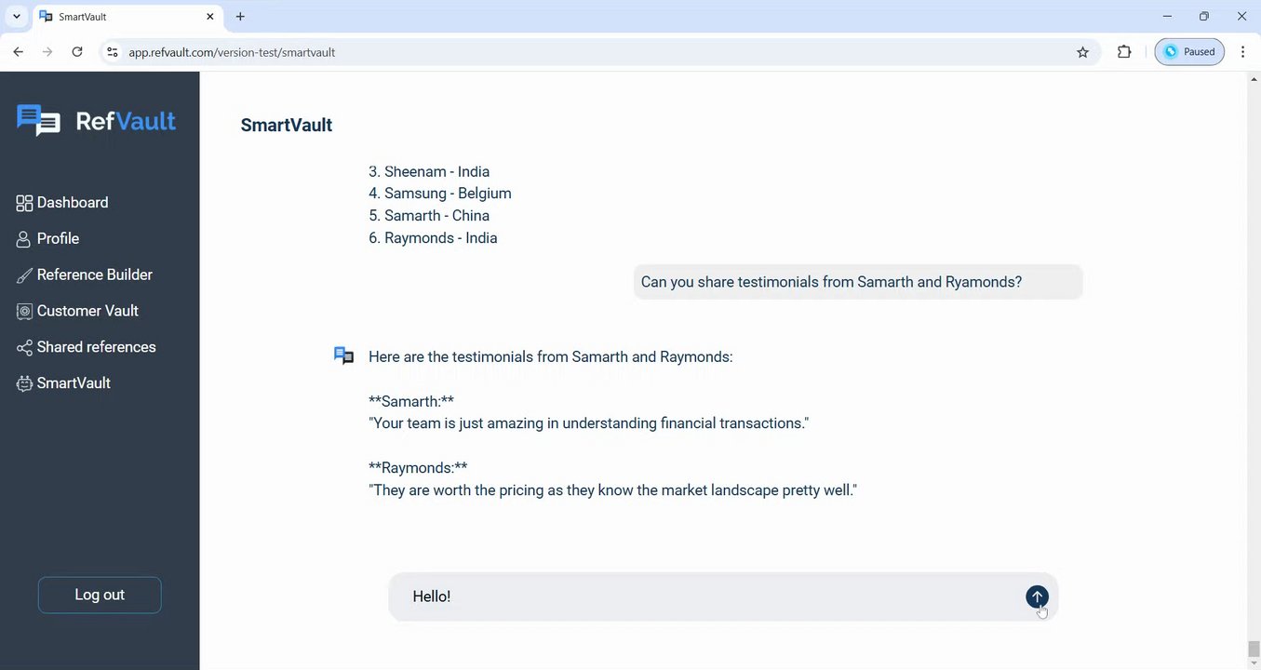1261x670 pixels.
Task: Select SmartVault in the sidebar
Action: coord(63,383)
